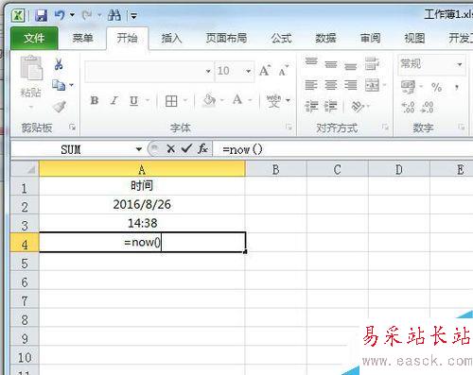The image size is (473, 375).
Task: Switch to the 数据 tab
Action: click(x=325, y=38)
